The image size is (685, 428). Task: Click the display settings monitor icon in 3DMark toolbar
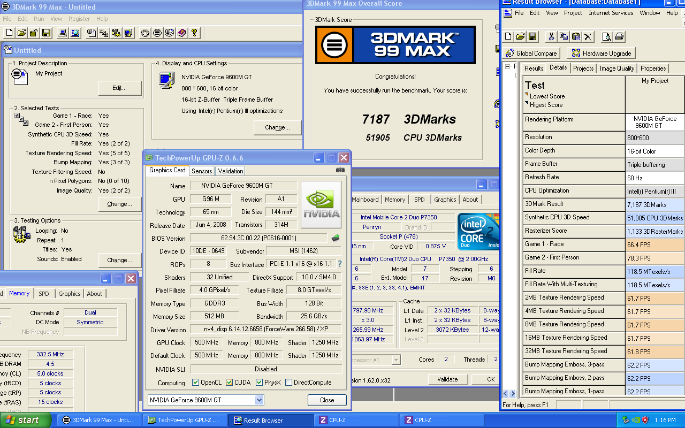coord(128,33)
